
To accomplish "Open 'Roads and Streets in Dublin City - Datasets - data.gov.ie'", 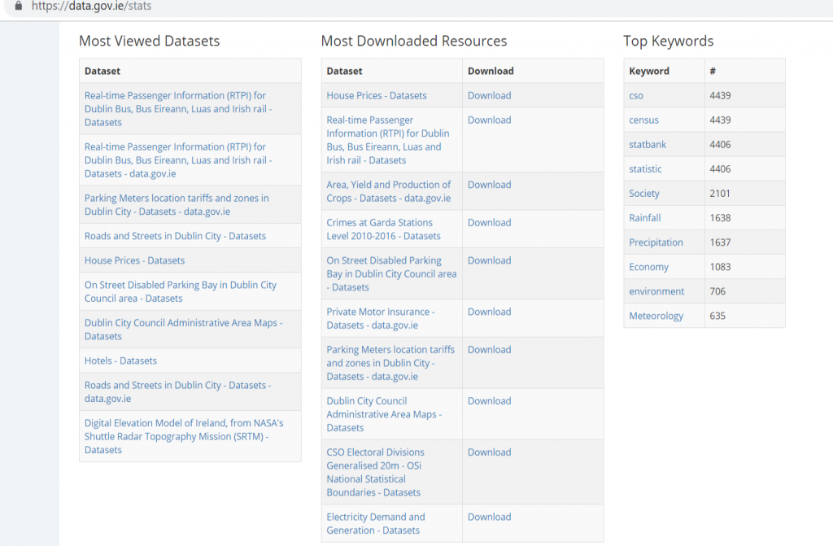I will [x=177, y=392].
